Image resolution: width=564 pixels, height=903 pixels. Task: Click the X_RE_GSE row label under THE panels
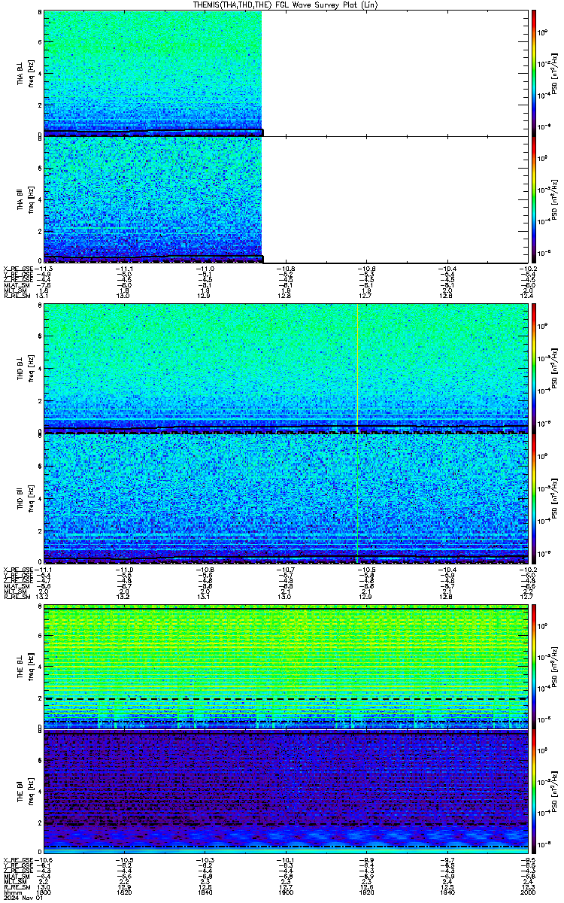[x=17, y=860]
